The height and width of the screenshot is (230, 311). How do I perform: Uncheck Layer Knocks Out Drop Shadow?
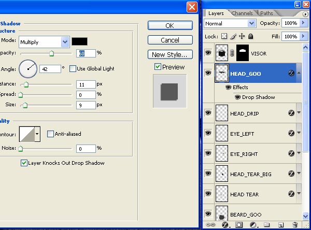click(x=24, y=163)
